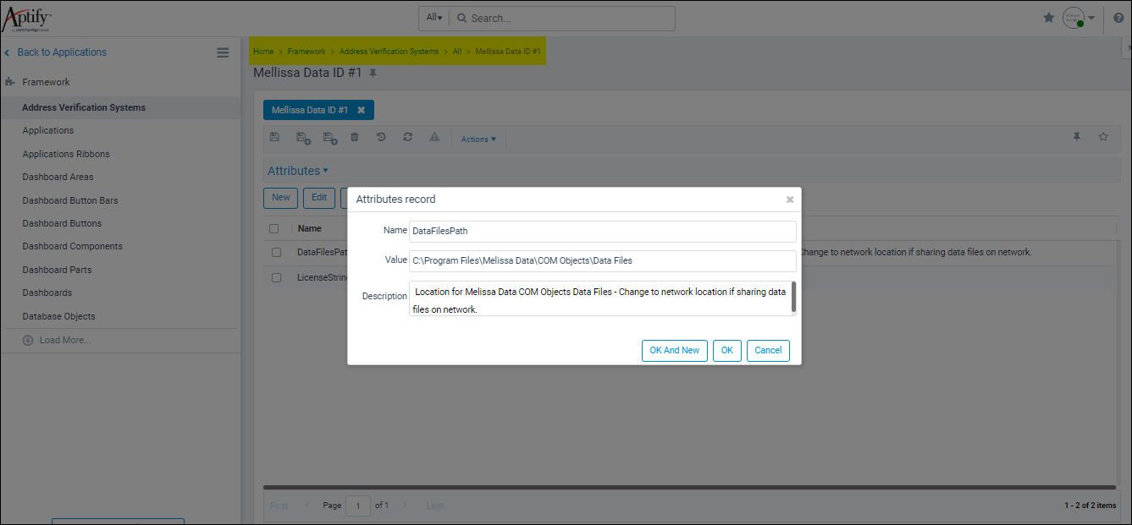The height and width of the screenshot is (525, 1132).
Task: Open Dashboards in the sidebar
Action: click(47, 293)
